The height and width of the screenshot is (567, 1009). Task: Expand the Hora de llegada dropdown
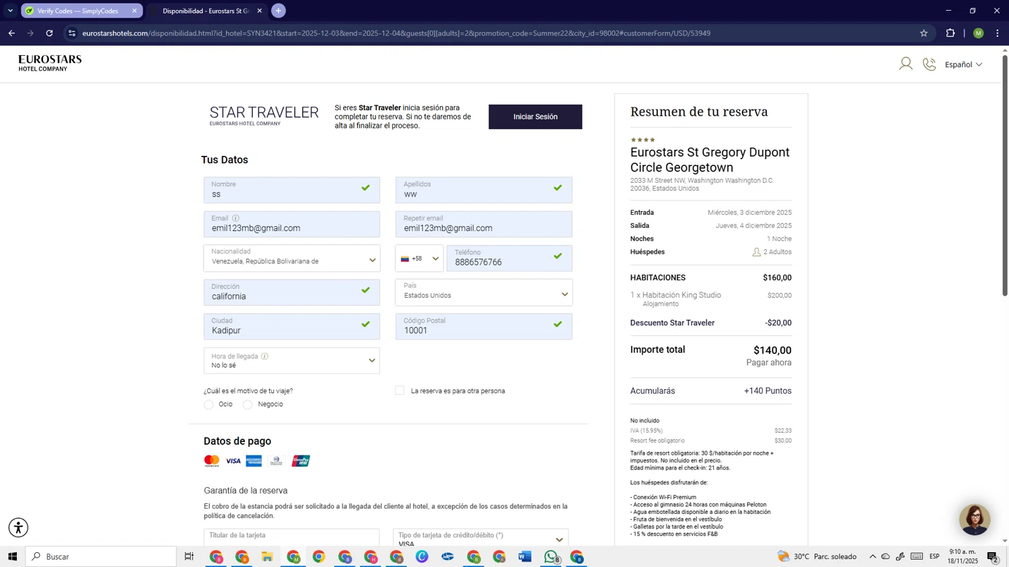point(292,361)
